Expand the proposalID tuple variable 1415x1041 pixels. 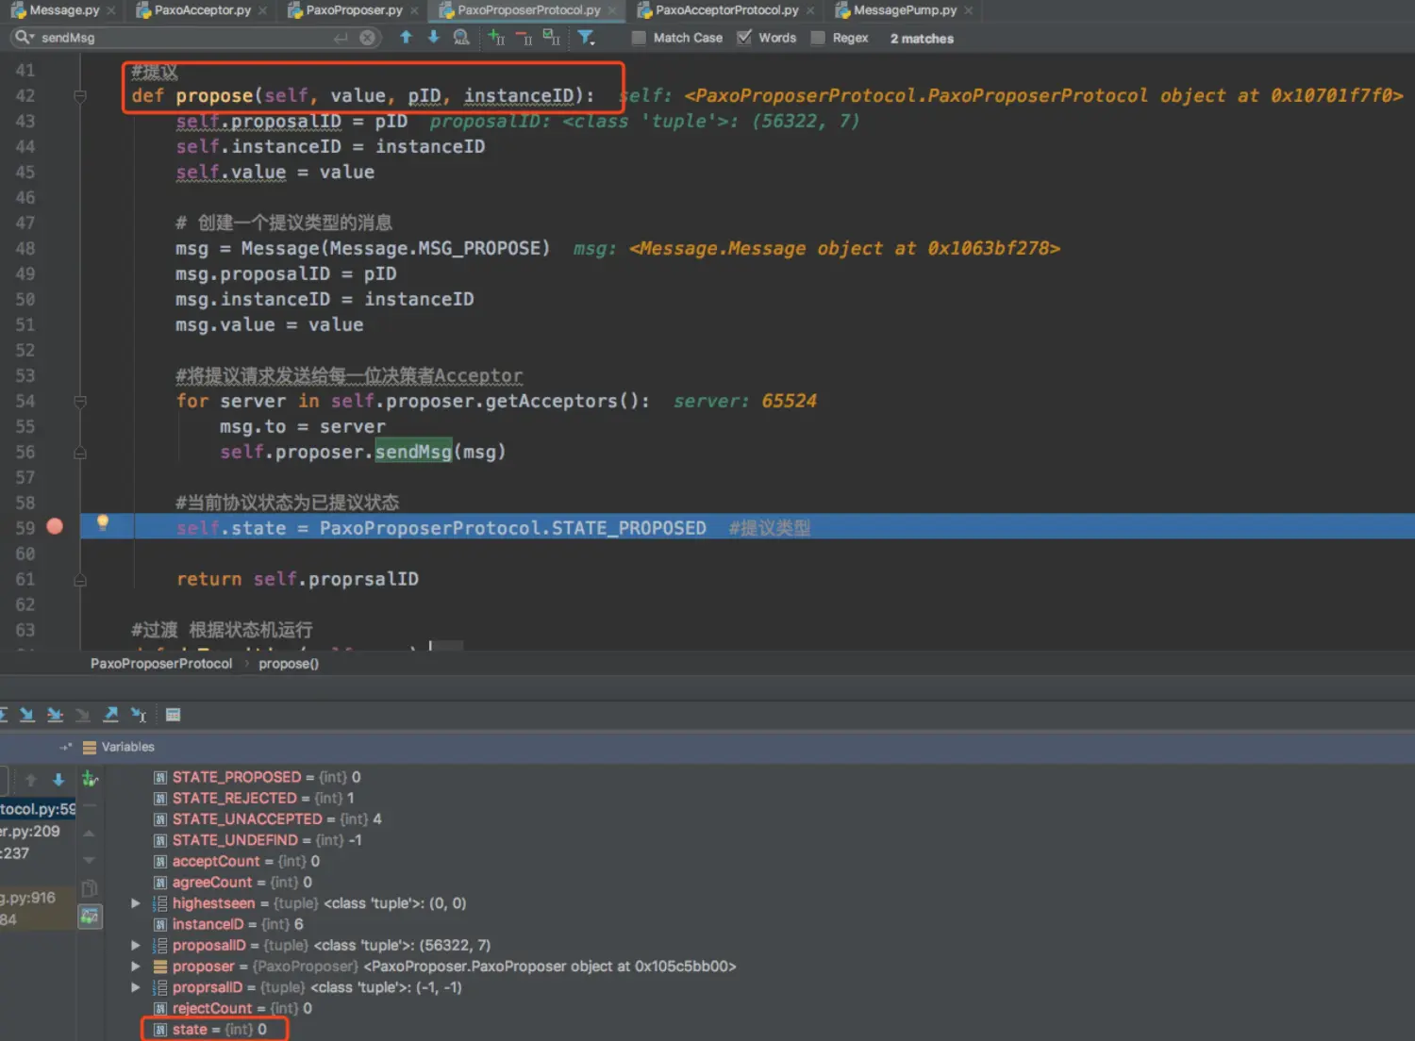[136, 945]
